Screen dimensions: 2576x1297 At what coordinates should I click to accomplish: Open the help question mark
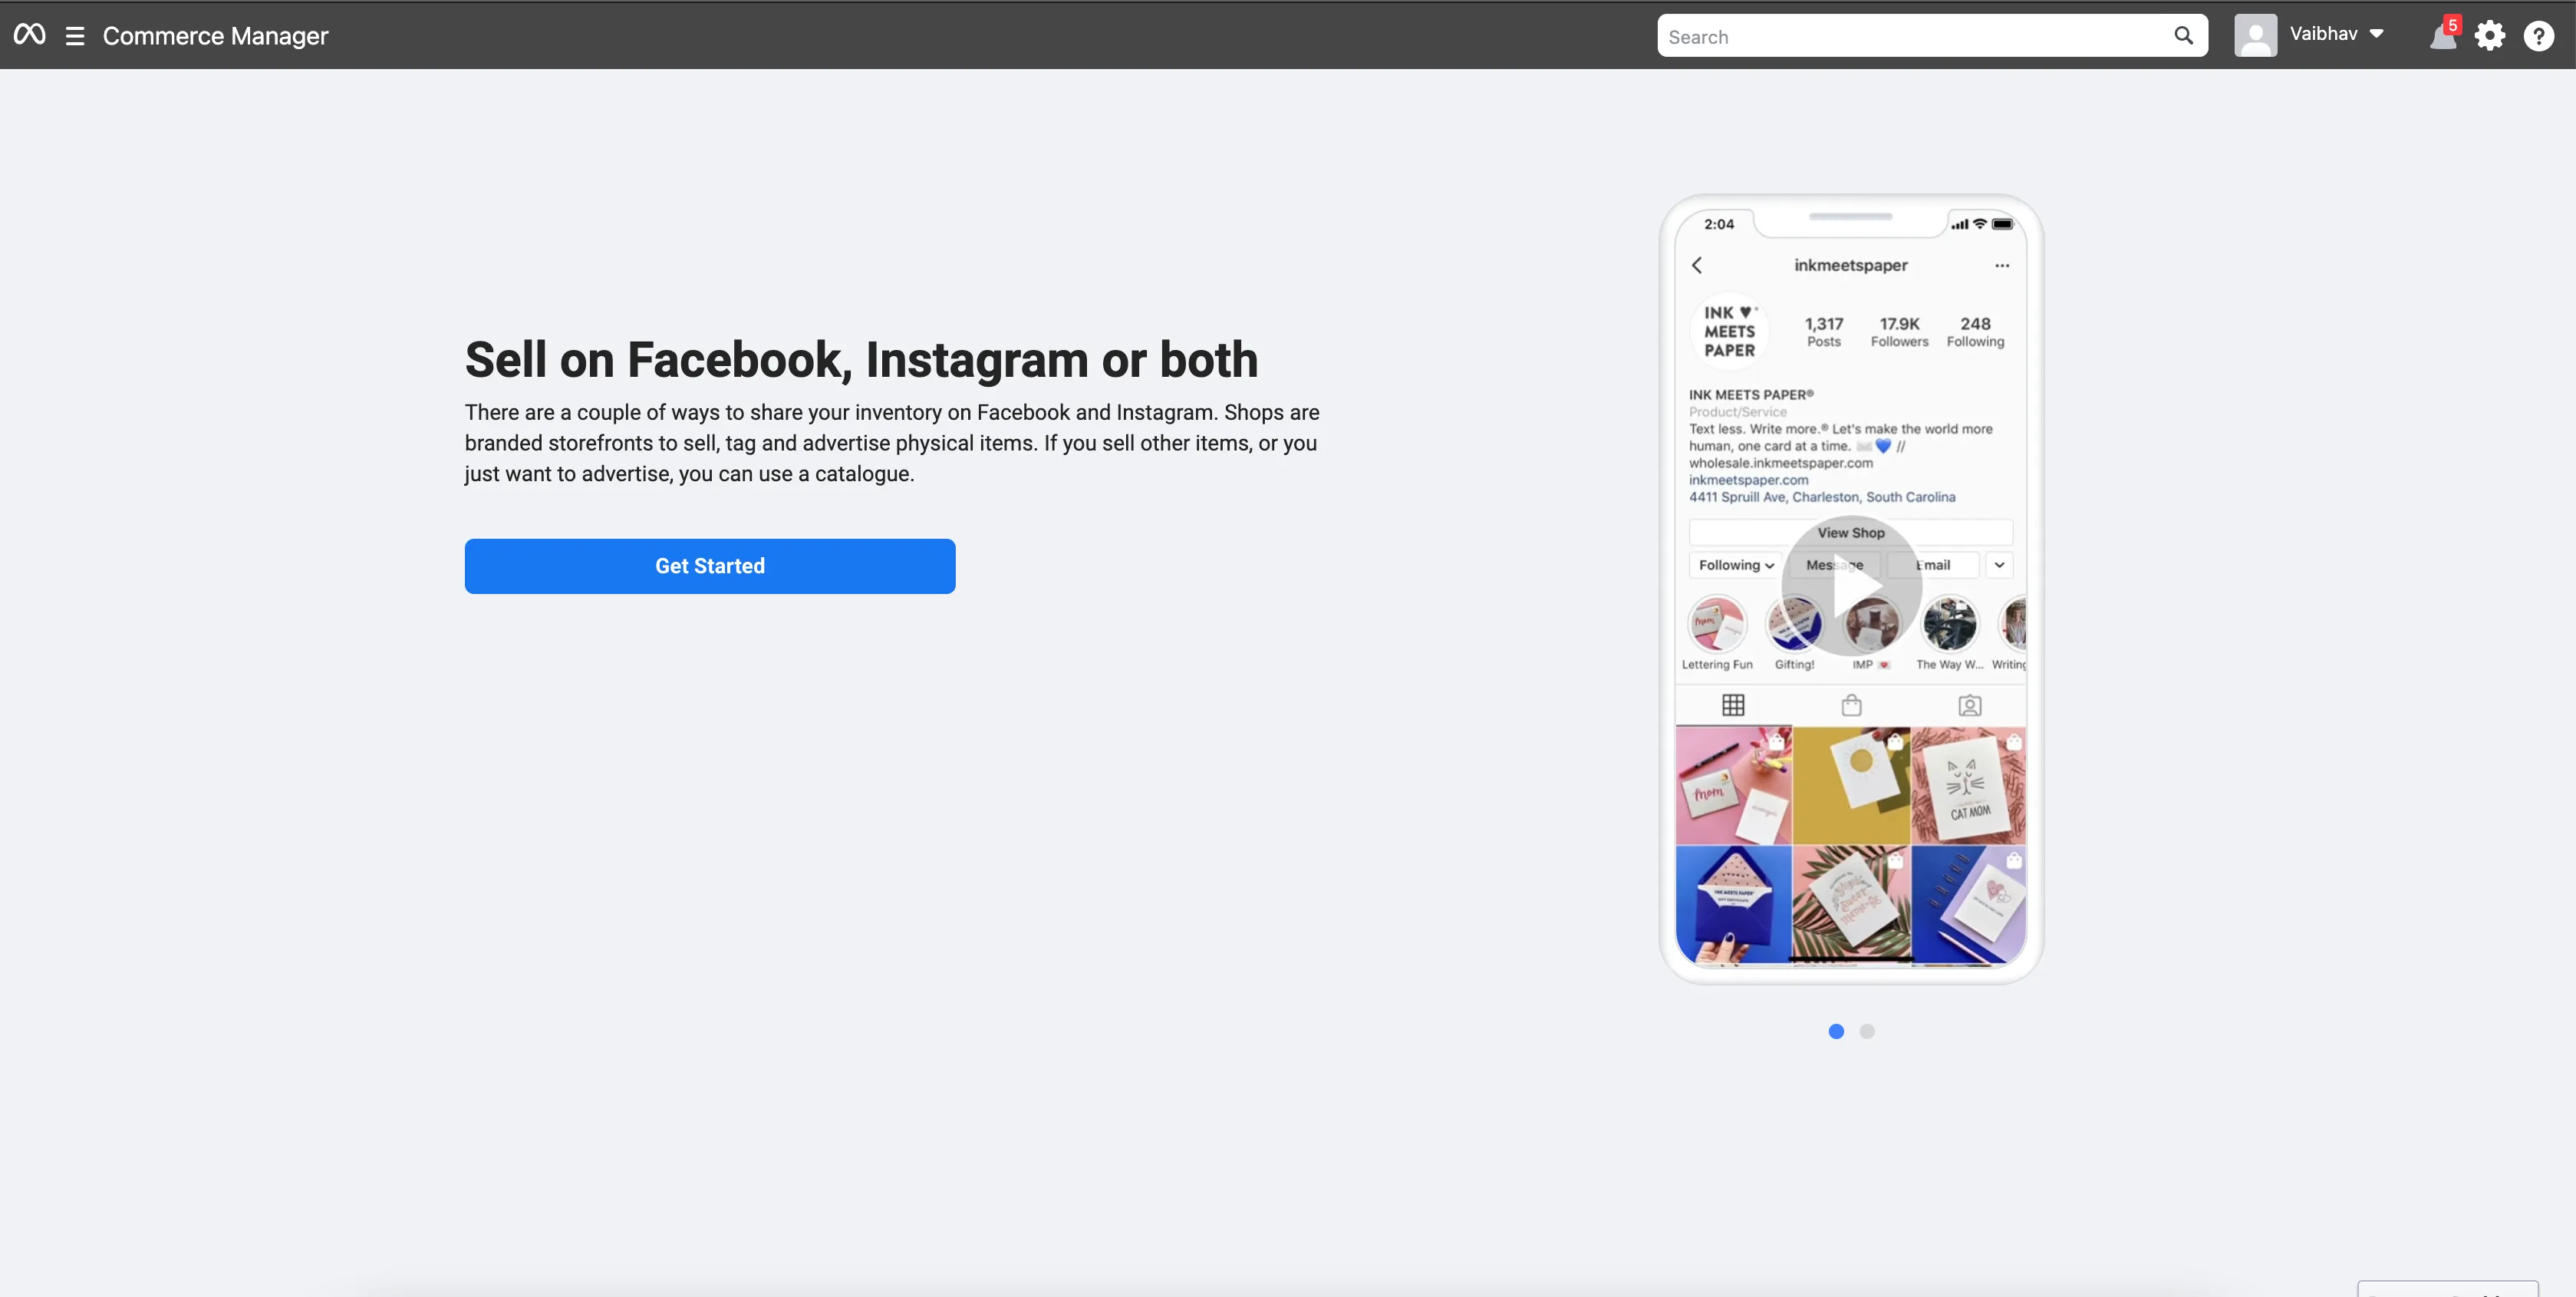(x=2539, y=36)
